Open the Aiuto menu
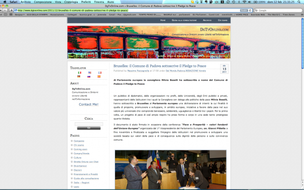Viewport: 304px width, 190px height. [111, 2]
